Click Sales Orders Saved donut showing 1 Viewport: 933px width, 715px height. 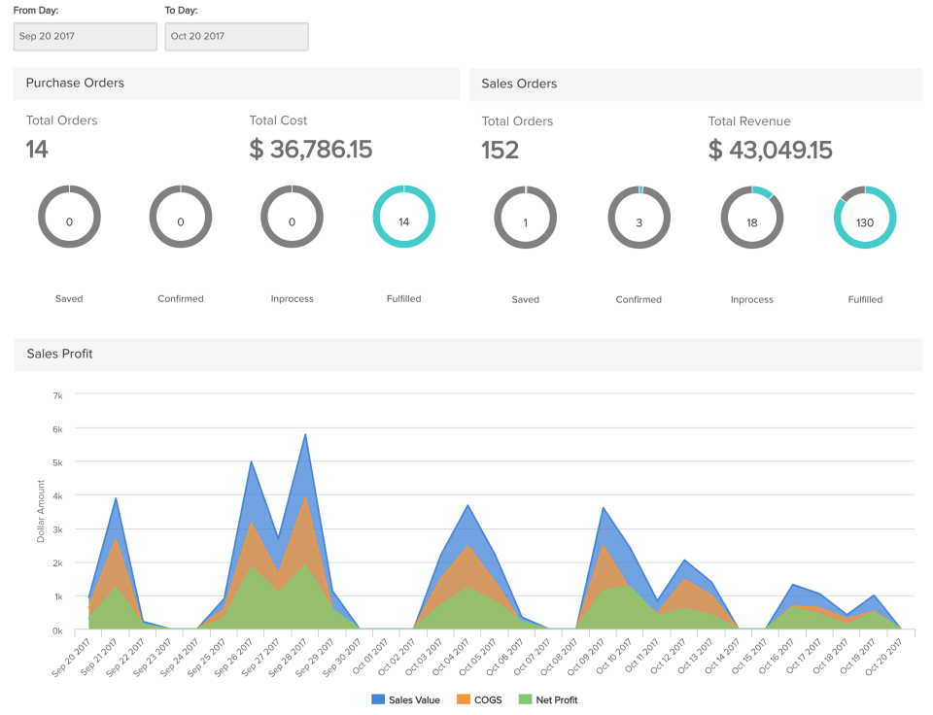[x=526, y=218]
